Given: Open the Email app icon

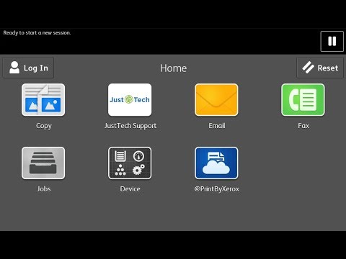Looking at the screenshot, I should pos(216,100).
